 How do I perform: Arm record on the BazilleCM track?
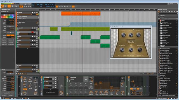(32, 12)
